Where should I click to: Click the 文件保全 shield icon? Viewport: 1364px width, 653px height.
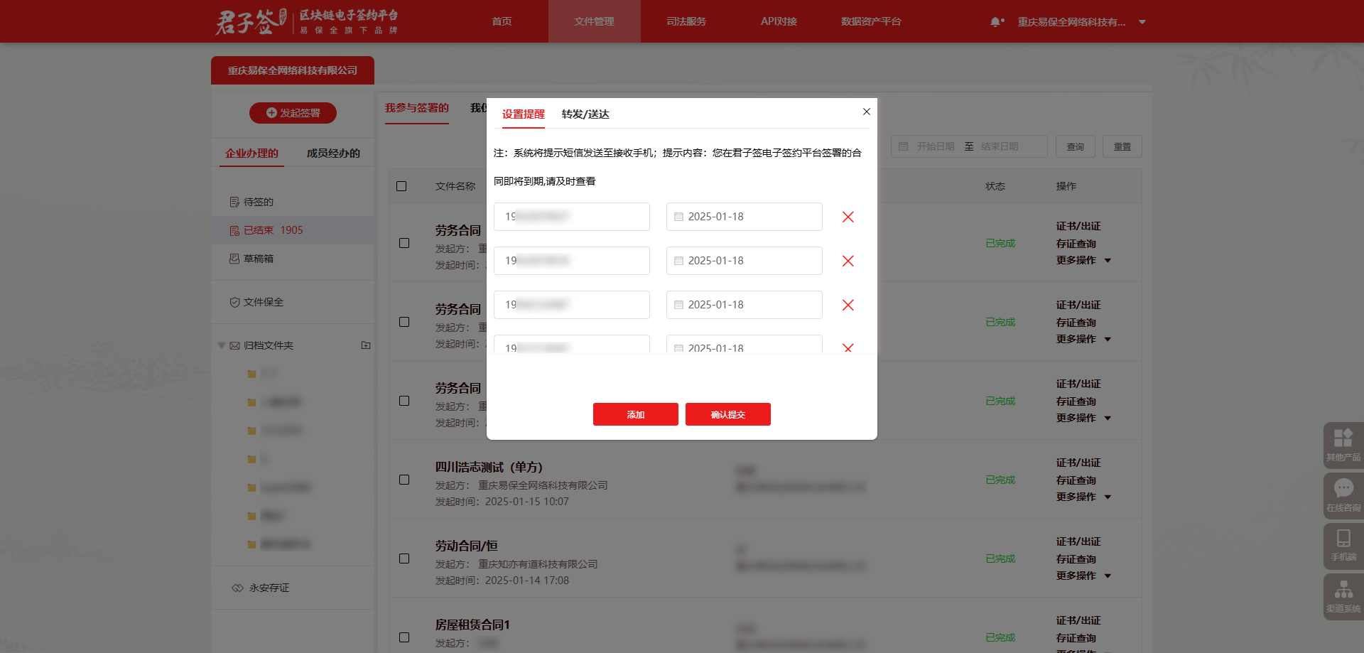pos(234,302)
